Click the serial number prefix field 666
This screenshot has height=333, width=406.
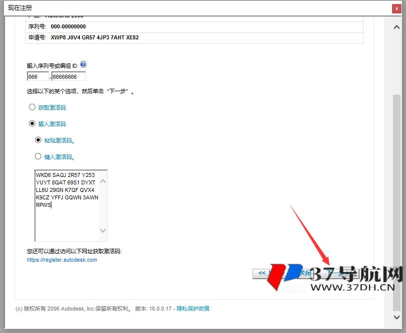37,76
